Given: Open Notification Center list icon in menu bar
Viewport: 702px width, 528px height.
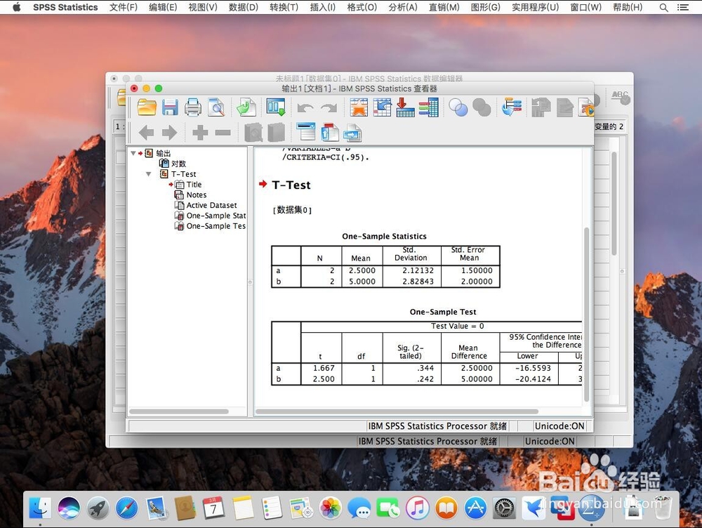Looking at the screenshot, I should point(683,7).
